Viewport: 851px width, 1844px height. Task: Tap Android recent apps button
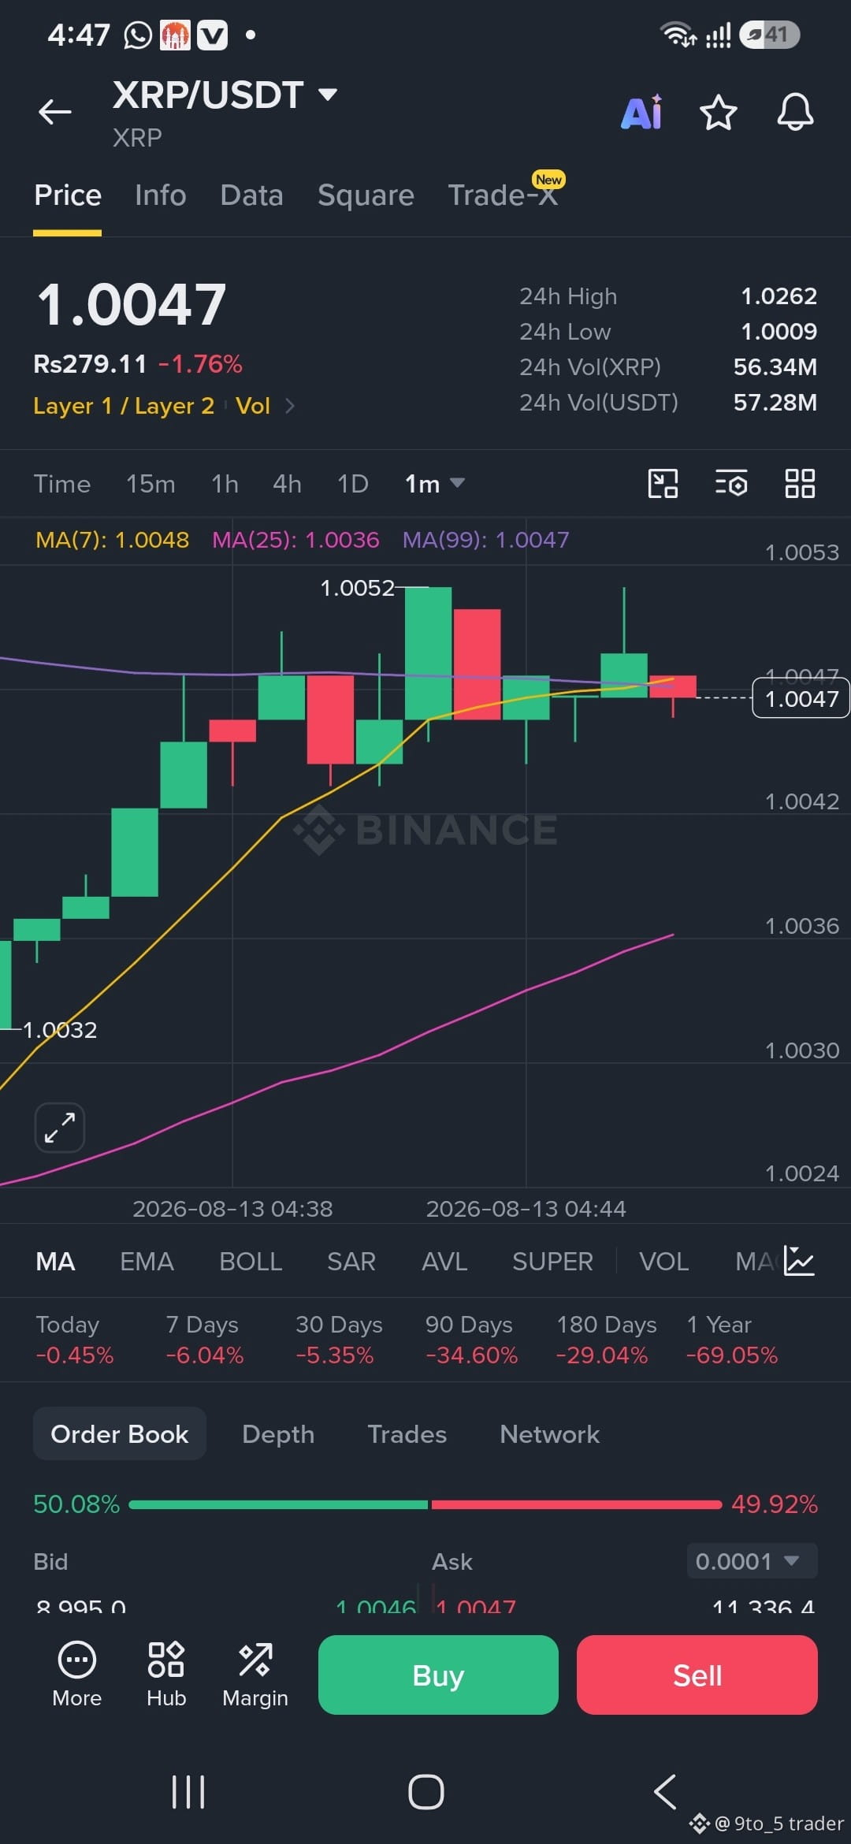[x=188, y=1792]
